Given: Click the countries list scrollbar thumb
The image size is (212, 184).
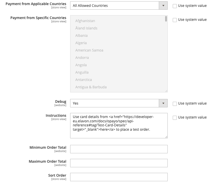Looking at the screenshot, I should tap(166, 19).
